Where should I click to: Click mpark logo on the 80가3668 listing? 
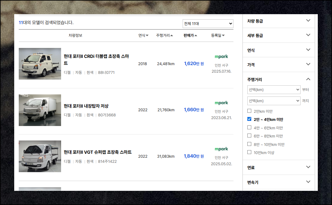coord(221,103)
